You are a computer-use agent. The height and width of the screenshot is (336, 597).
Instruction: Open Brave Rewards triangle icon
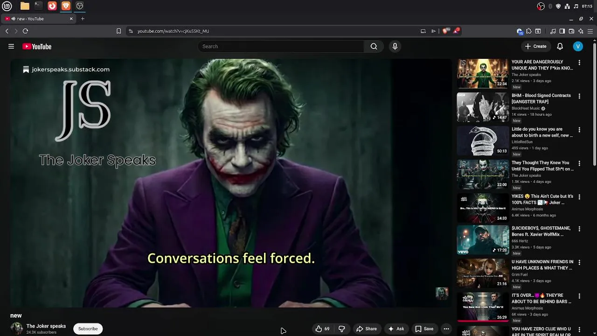click(x=456, y=31)
